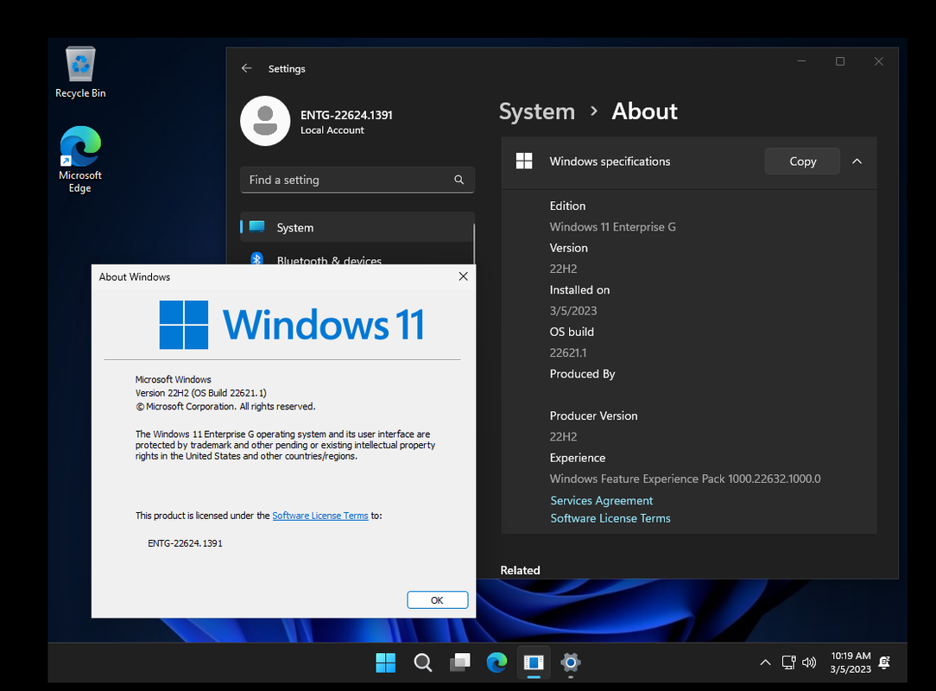Minimize the Settings window
Image resolution: width=936 pixels, height=691 pixels.
click(x=801, y=61)
